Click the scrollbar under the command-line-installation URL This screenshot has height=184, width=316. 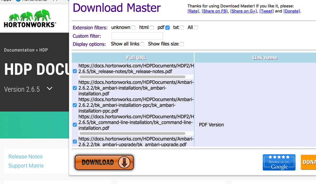coord(133,134)
